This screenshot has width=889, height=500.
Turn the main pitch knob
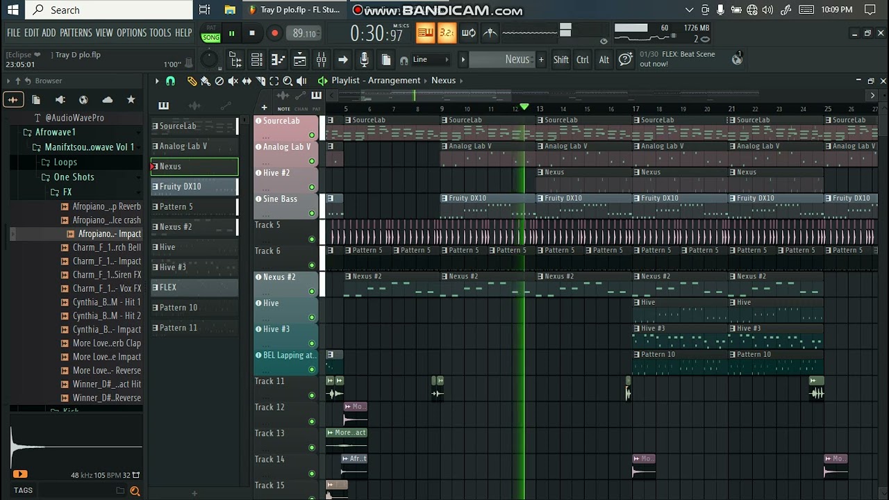point(208,60)
